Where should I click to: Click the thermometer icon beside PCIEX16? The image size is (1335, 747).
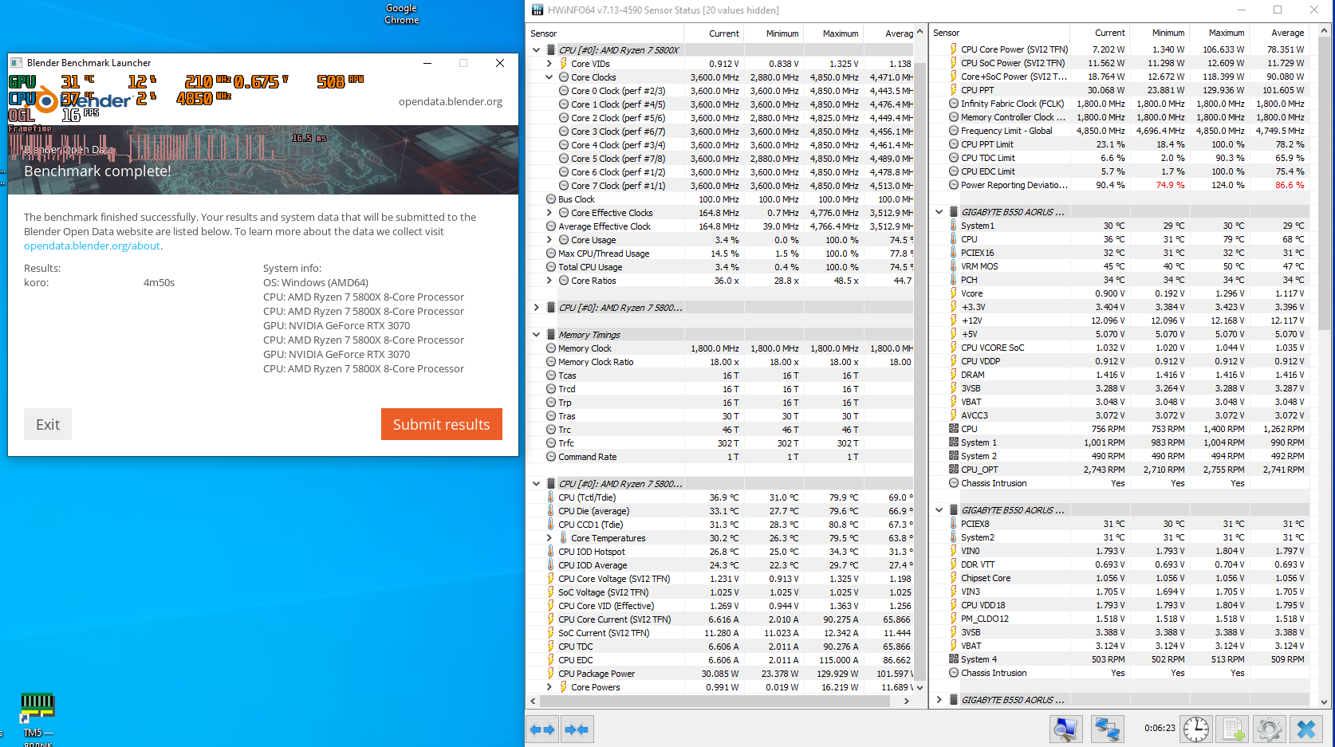pyautogui.click(x=953, y=253)
